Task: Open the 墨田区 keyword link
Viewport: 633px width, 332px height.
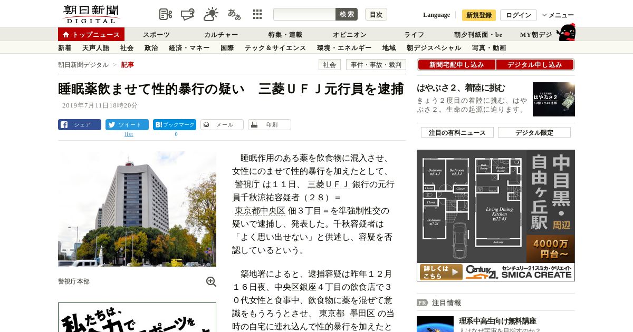Action: click(362, 314)
